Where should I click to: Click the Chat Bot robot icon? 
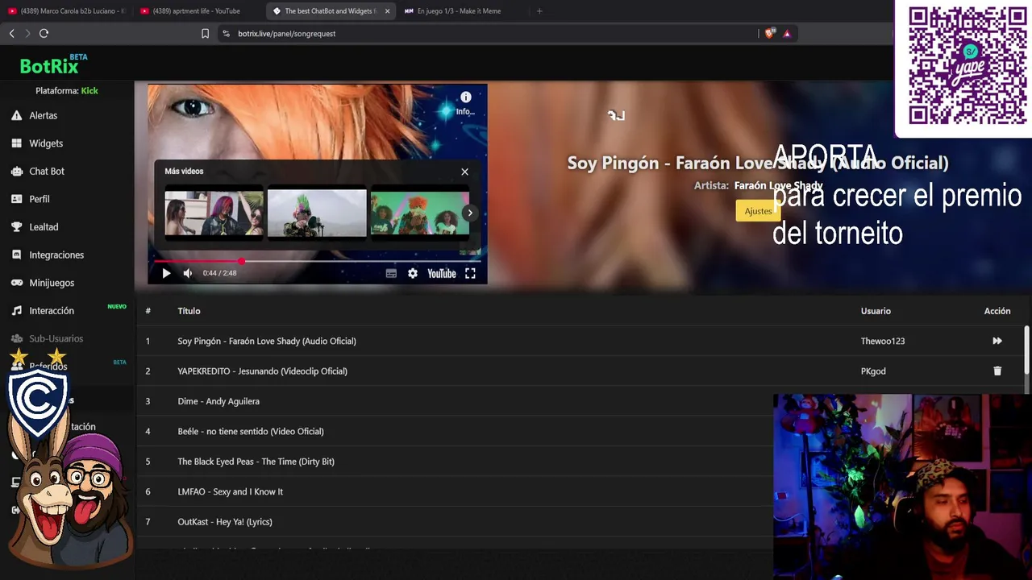tap(16, 171)
